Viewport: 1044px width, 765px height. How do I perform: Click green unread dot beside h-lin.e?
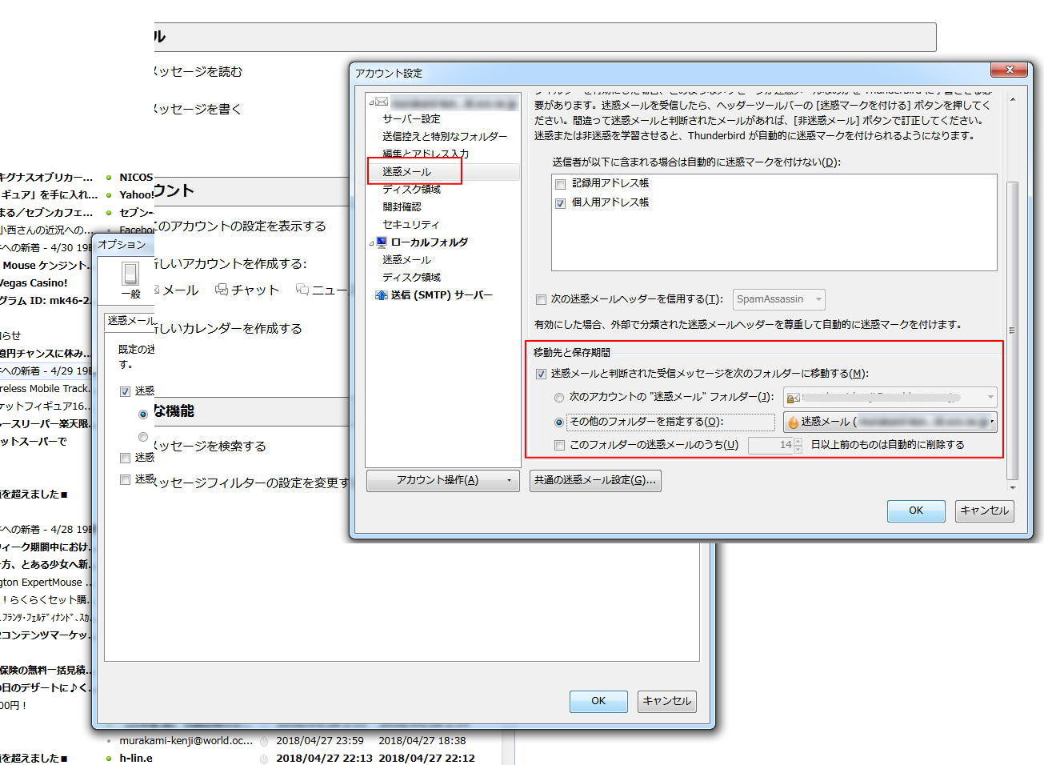[x=109, y=759]
